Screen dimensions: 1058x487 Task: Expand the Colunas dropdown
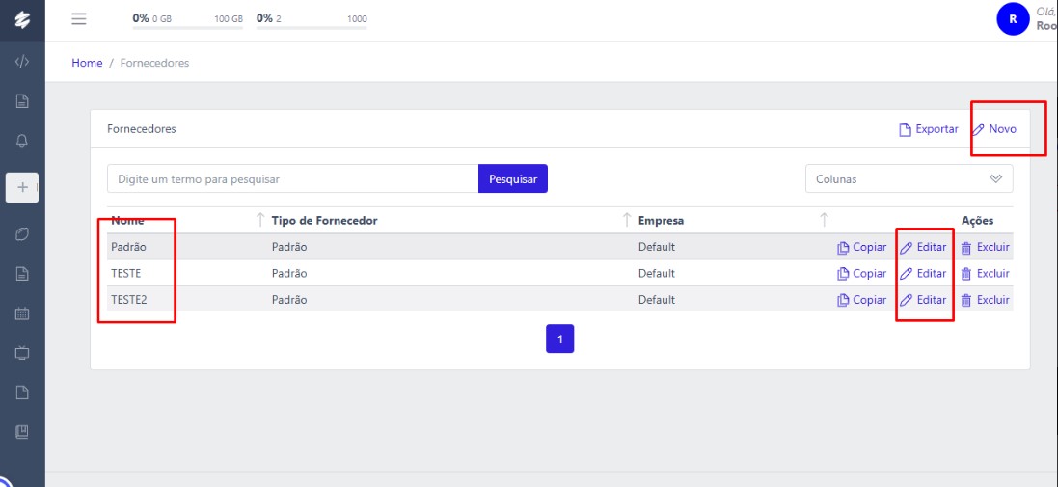[x=909, y=178]
